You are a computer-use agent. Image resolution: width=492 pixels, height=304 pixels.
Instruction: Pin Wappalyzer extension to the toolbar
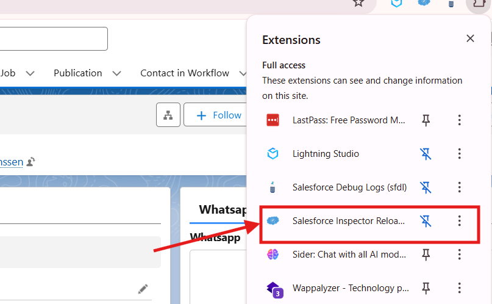pyautogui.click(x=426, y=288)
